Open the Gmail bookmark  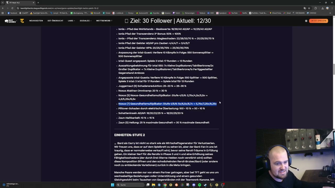[287, 13]
